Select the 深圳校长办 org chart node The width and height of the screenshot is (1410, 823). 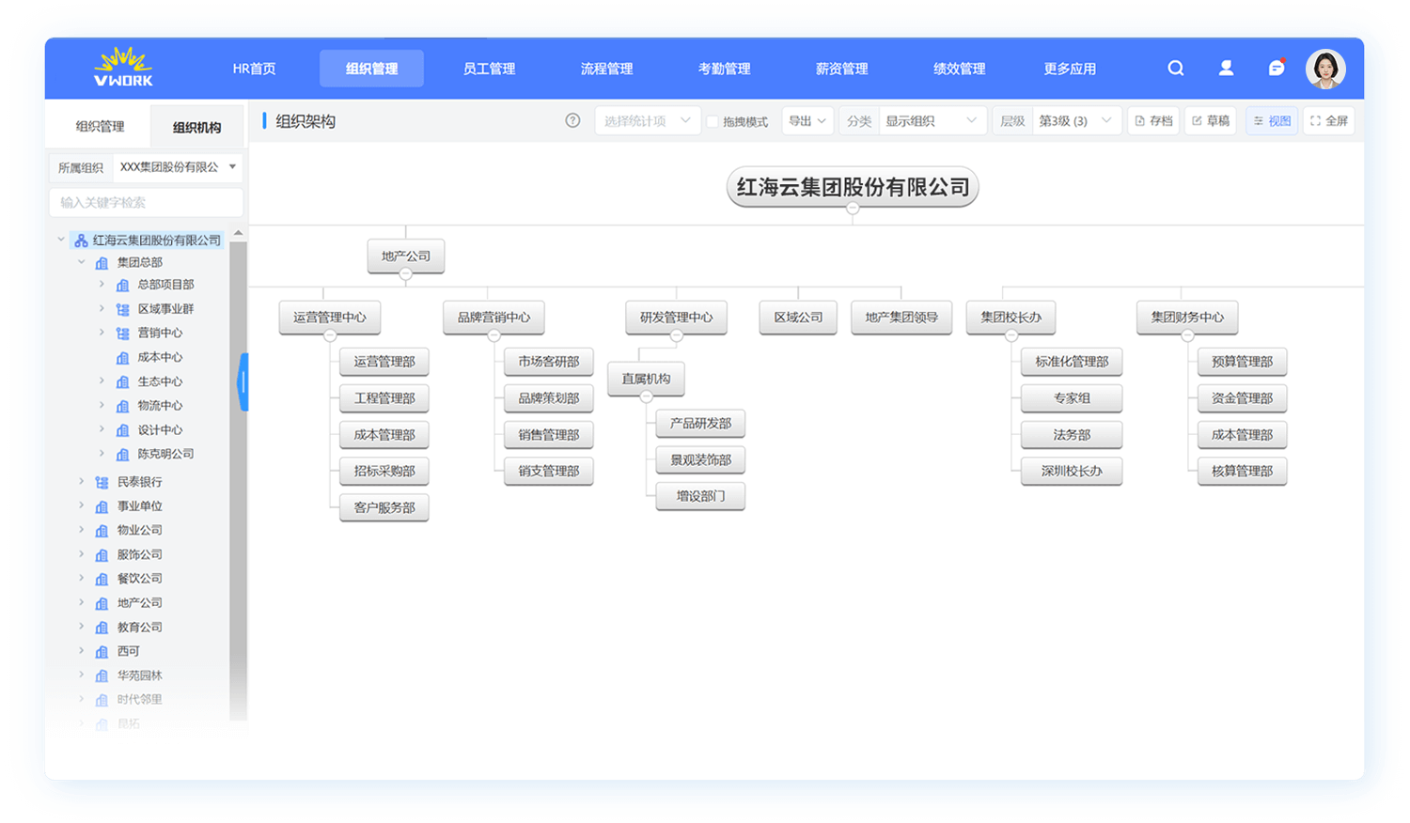pyautogui.click(x=1072, y=472)
